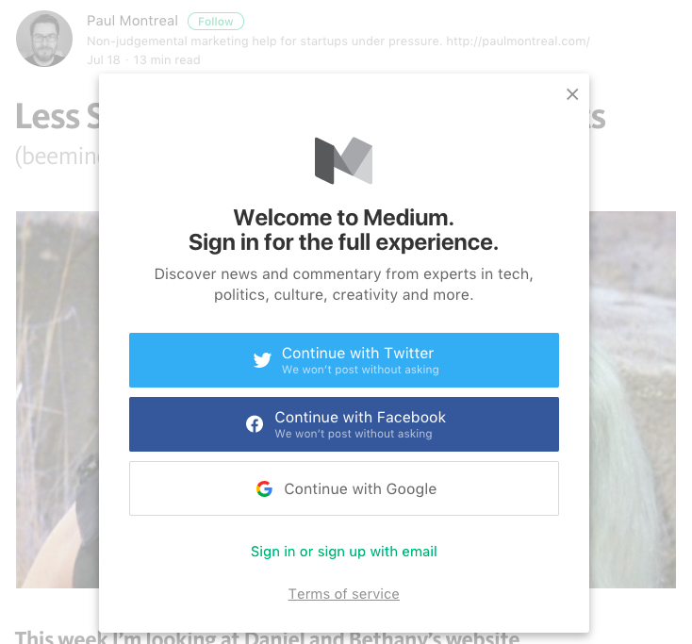Image resolution: width=692 pixels, height=644 pixels.
Task: Click the author's marketing help bio line
Action: pyautogui.click(x=338, y=41)
